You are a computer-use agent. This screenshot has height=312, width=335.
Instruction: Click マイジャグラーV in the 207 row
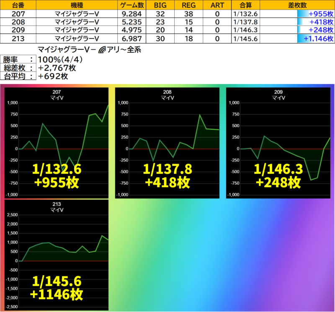coord(77,14)
